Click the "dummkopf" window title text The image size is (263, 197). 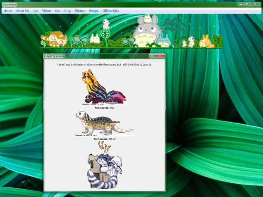coord(10,4)
